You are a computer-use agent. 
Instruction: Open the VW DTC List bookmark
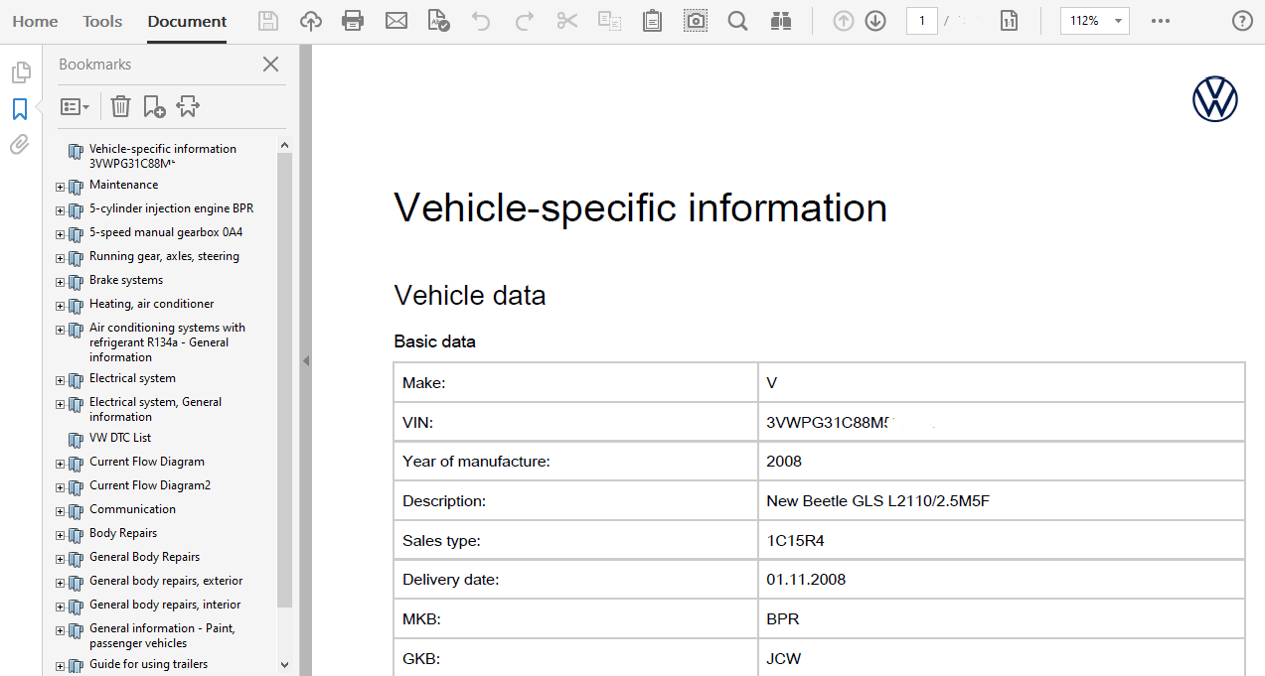click(x=120, y=438)
